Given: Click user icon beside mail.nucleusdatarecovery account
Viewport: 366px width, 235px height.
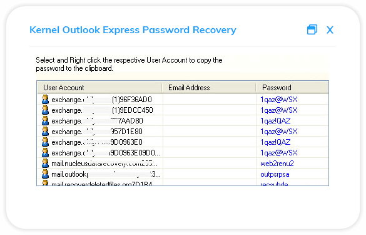Looking at the screenshot, I should pyautogui.click(x=45, y=163).
